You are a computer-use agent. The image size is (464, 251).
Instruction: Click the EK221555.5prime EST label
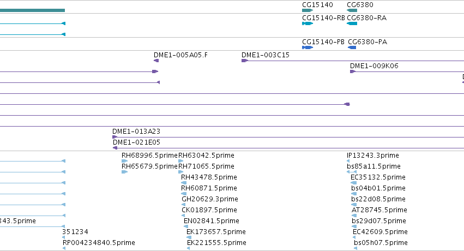coord(216,243)
